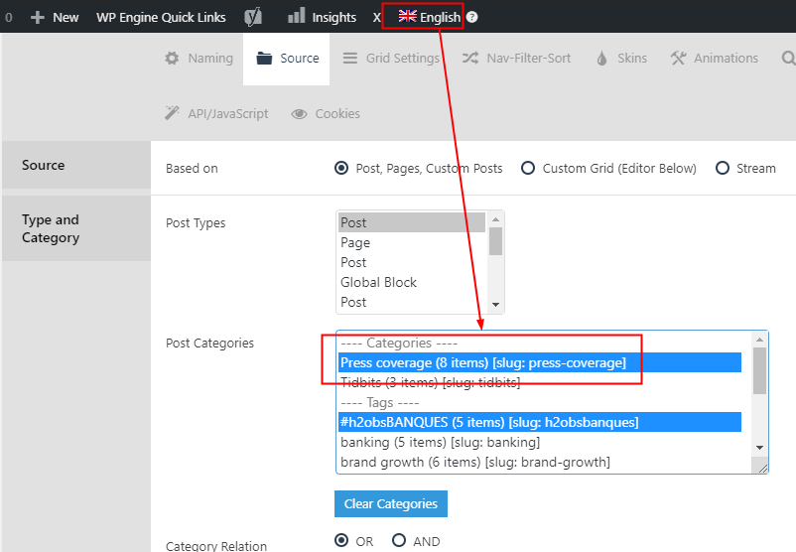
Task: Select brand growth (6 items) tag
Action: pos(540,462)
